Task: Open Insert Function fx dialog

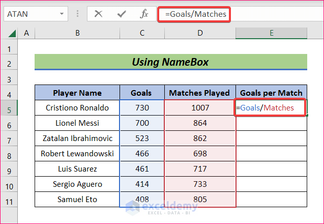Action: coord(144,14)
